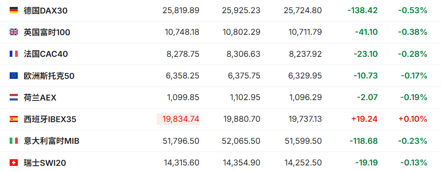Click the Netherlands flag icon
The width and height of the screenshot is (441, 172).
14,97
